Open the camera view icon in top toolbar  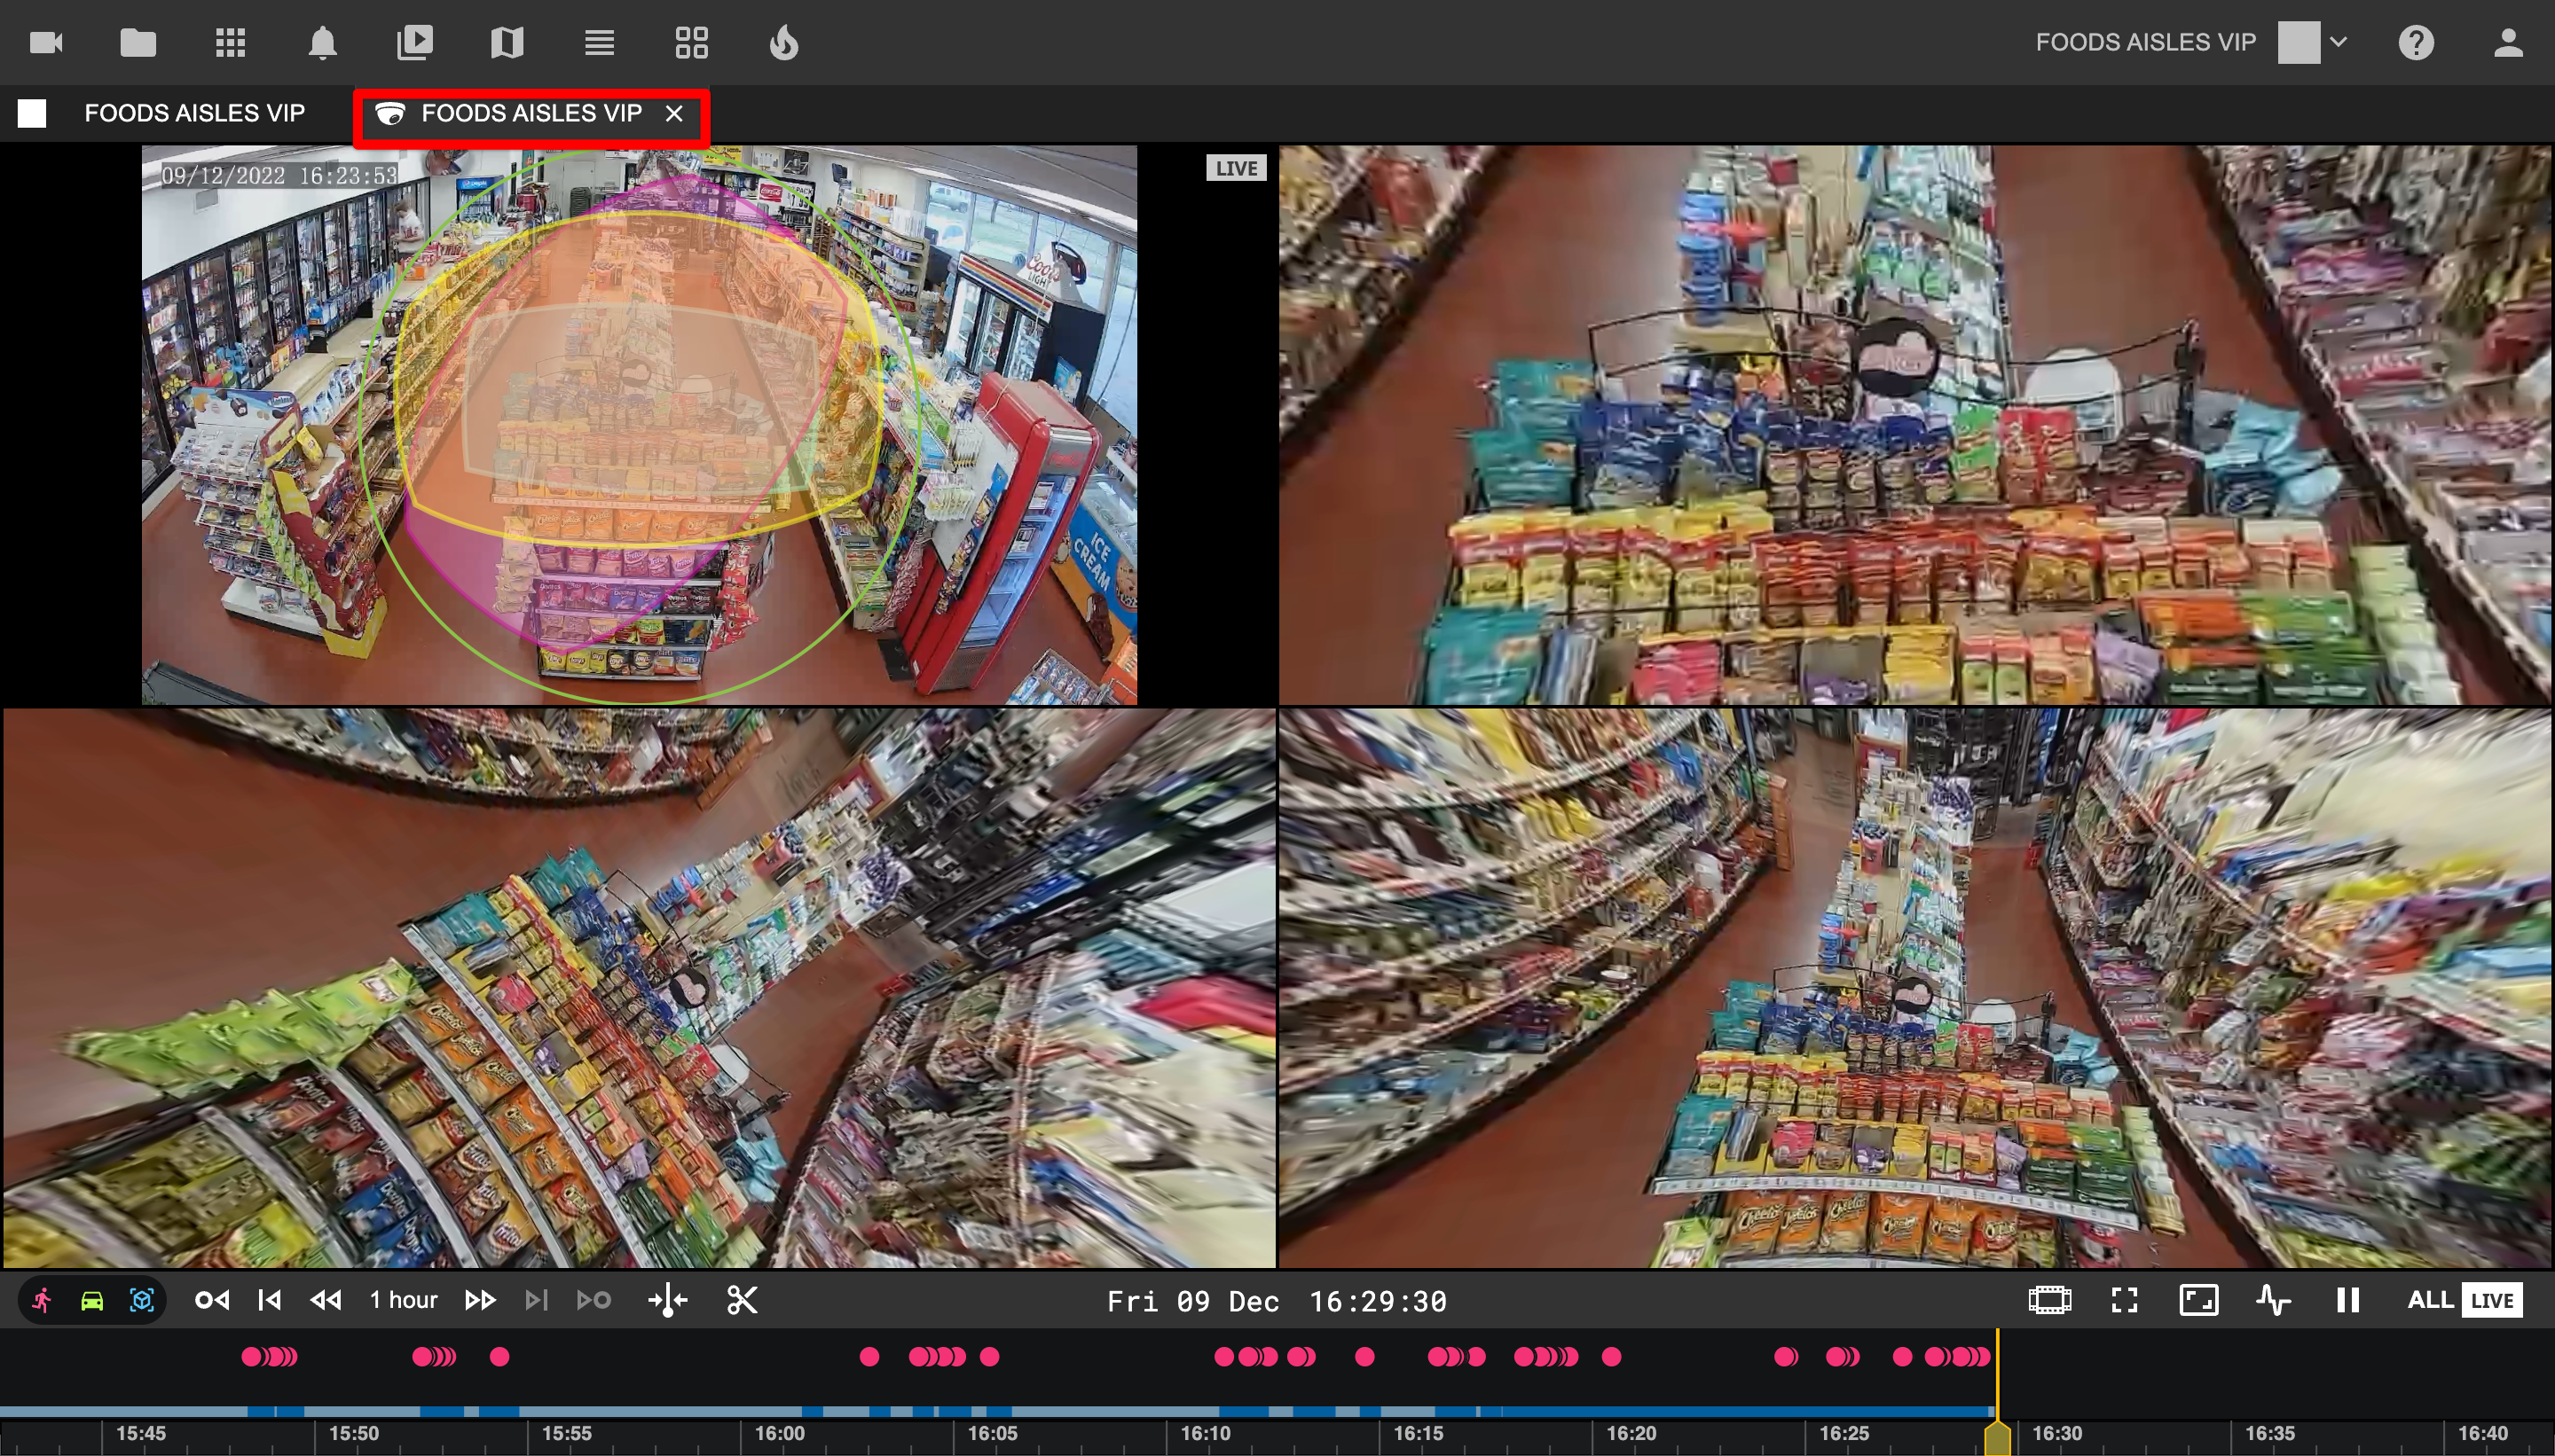click(46, 43)
